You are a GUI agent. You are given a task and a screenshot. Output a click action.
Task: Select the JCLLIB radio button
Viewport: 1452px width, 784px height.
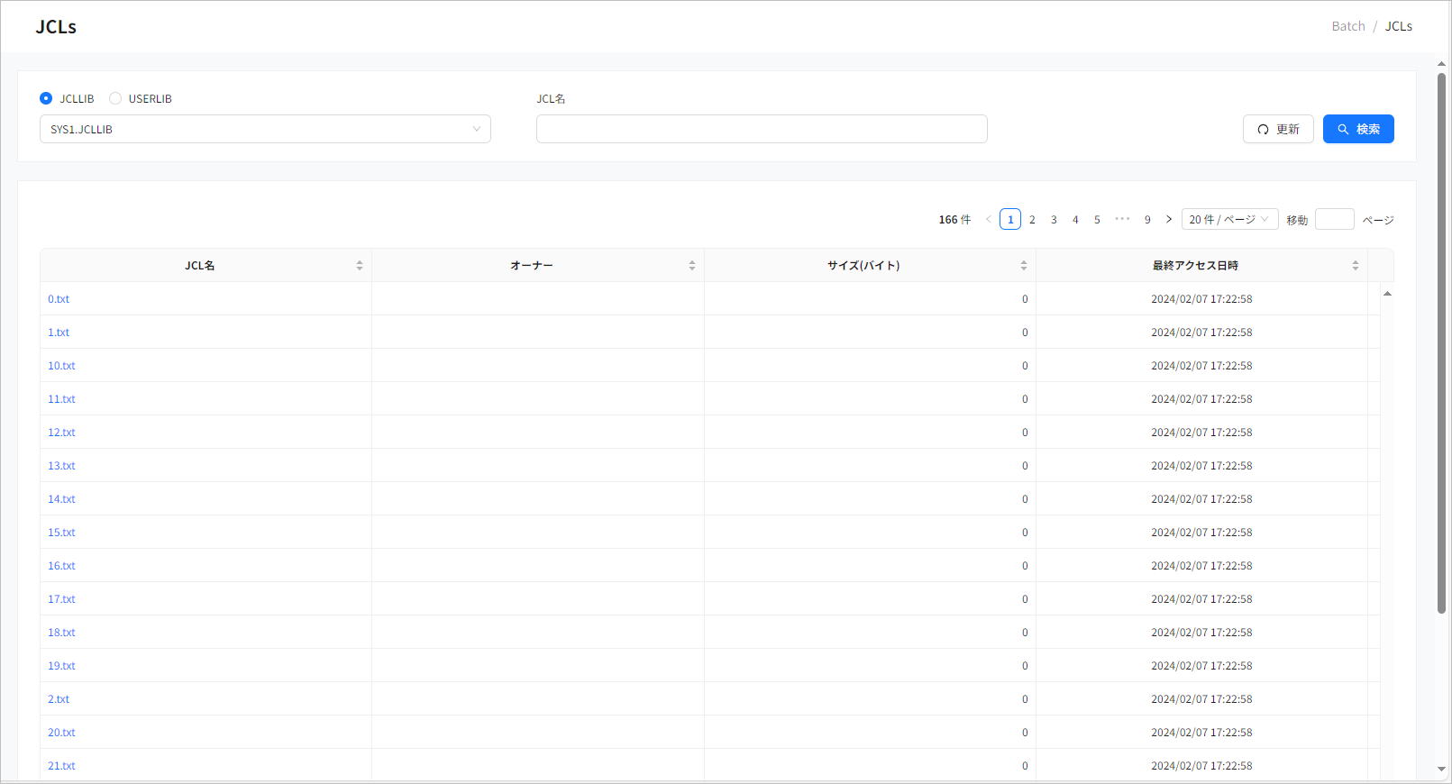point(46,98)
